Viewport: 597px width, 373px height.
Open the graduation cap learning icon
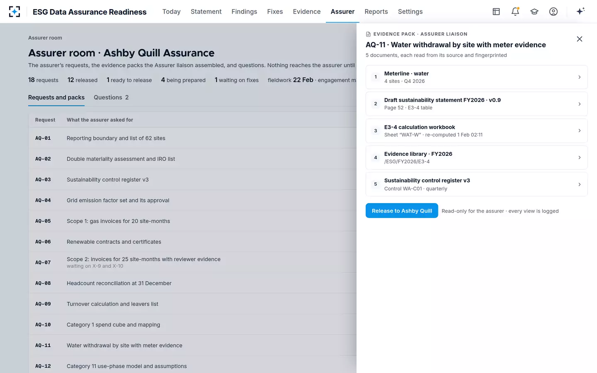pyautogui.click(x=534, y=12)
